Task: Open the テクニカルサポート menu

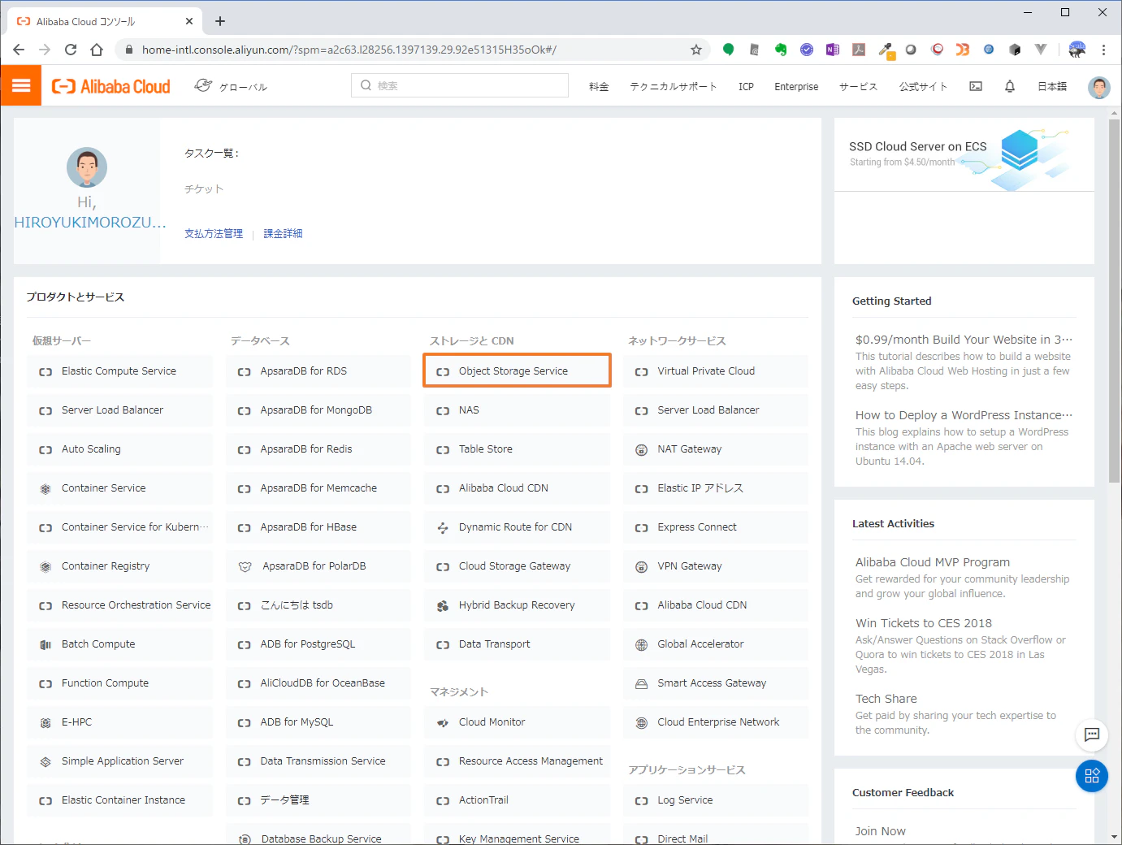Action: click(x=674, y=86)
